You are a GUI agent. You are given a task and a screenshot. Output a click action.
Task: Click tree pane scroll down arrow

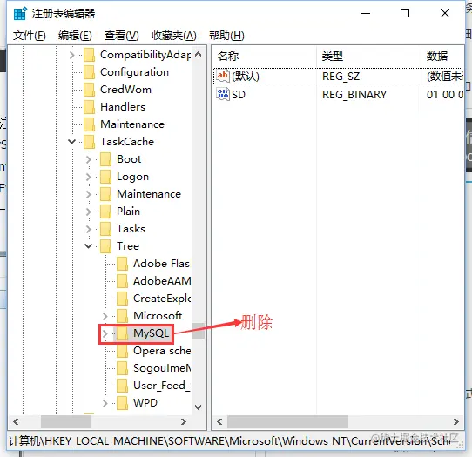point(198,407)
